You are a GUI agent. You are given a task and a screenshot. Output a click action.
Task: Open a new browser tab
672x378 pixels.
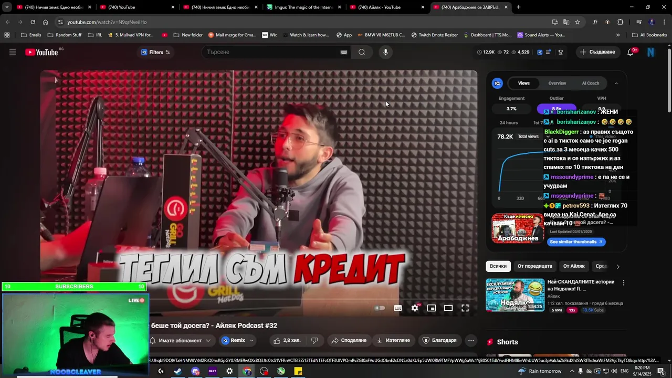(519, 7)
